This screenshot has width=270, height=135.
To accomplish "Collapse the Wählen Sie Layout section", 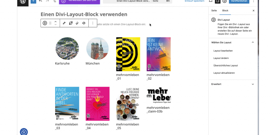I will coord(253,42).
